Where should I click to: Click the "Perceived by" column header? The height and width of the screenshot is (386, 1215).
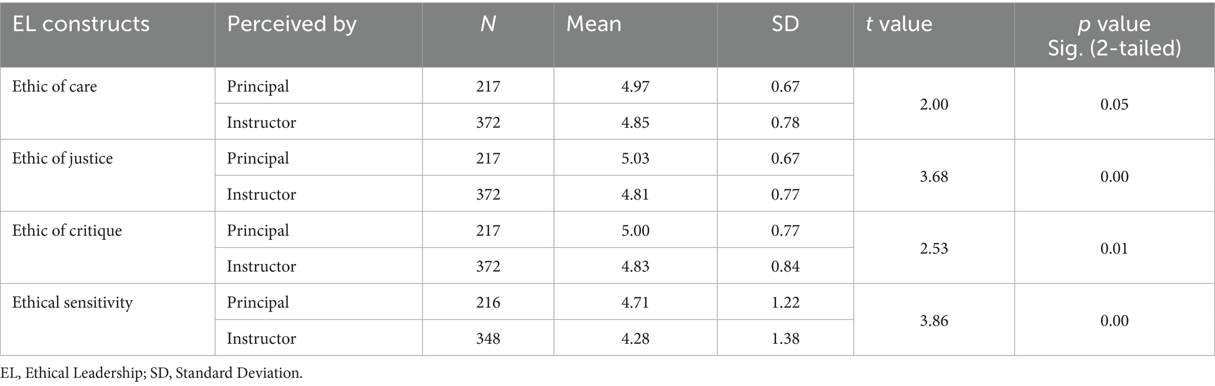(291, 24)
